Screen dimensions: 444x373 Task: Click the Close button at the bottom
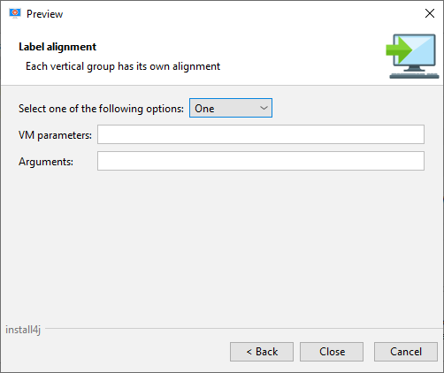(x=332, y=352)
